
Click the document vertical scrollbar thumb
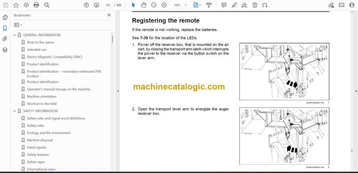click(x=352, y=151)
